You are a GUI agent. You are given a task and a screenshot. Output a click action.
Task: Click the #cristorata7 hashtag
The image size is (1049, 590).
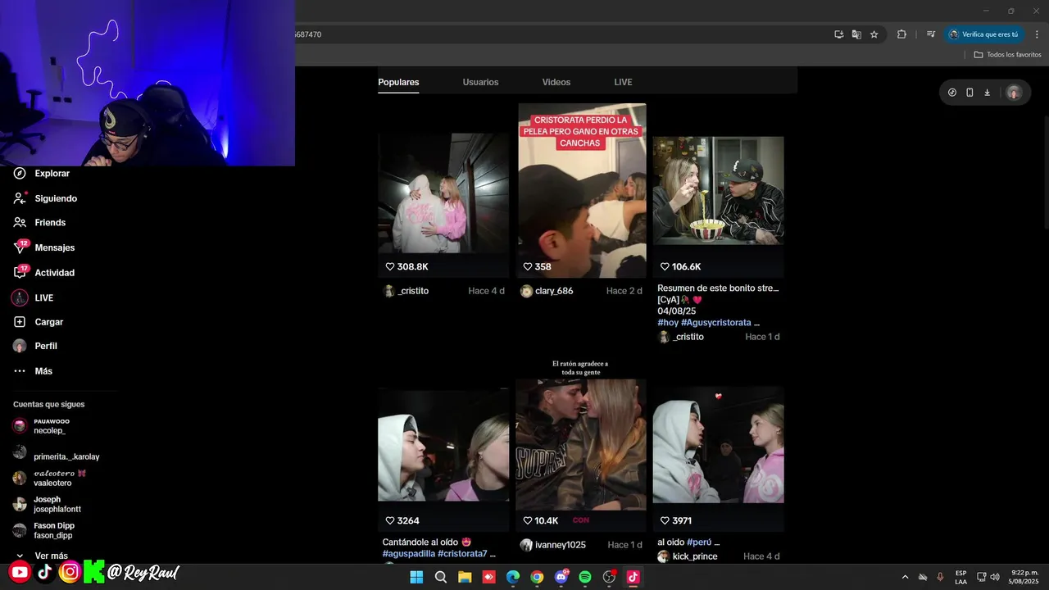[462, 554]
